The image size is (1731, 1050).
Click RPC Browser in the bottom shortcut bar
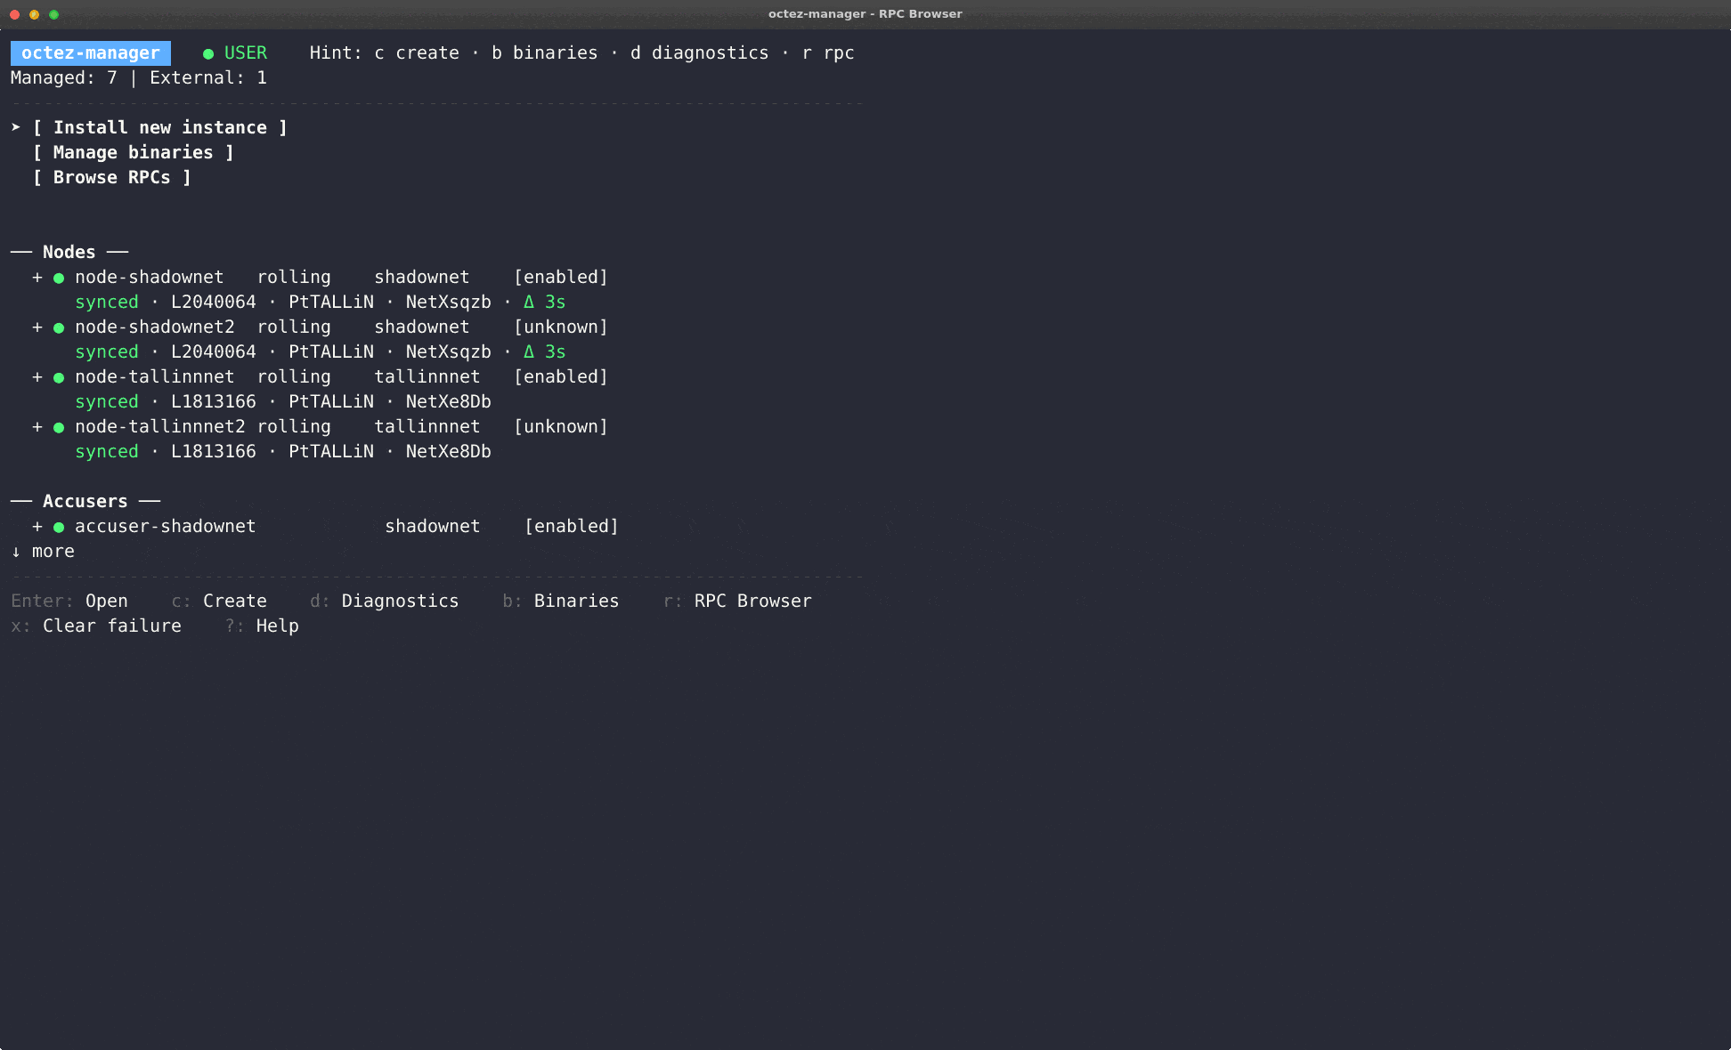click(752, 601)
